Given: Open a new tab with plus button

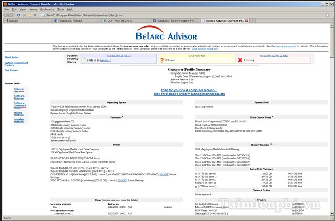Looking at the screenshot, I should click(x=252, y=21).
